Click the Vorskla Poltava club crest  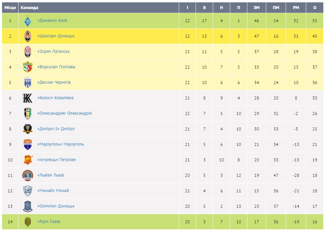click(x=28, y=67)
